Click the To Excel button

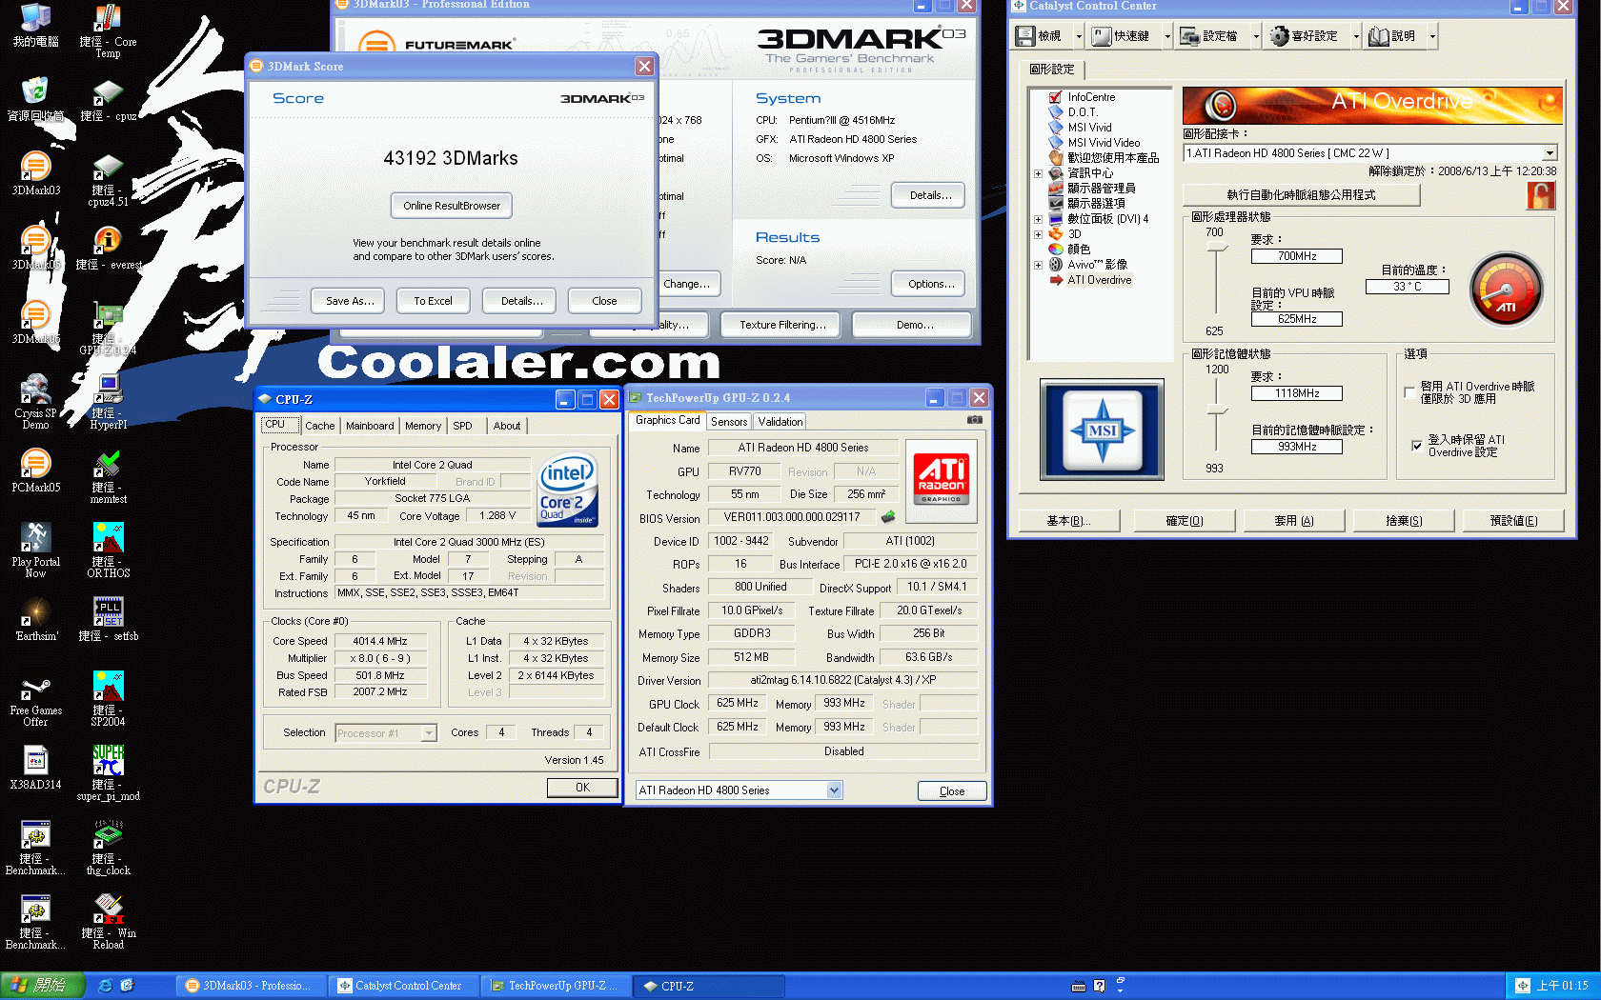(433, 301)
